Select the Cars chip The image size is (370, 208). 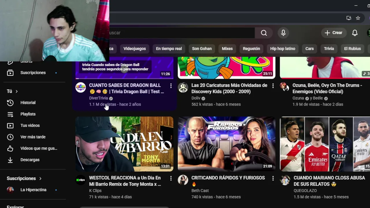click(310, 49)
